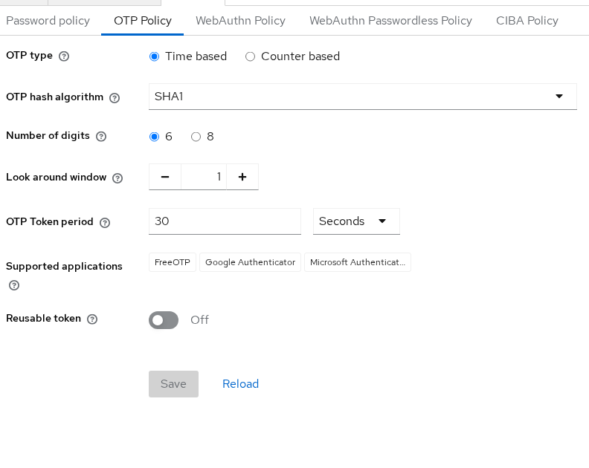The image size is (589, 468).
Task: Open help icon for OTP Token period
Action: tap(105, 223)
